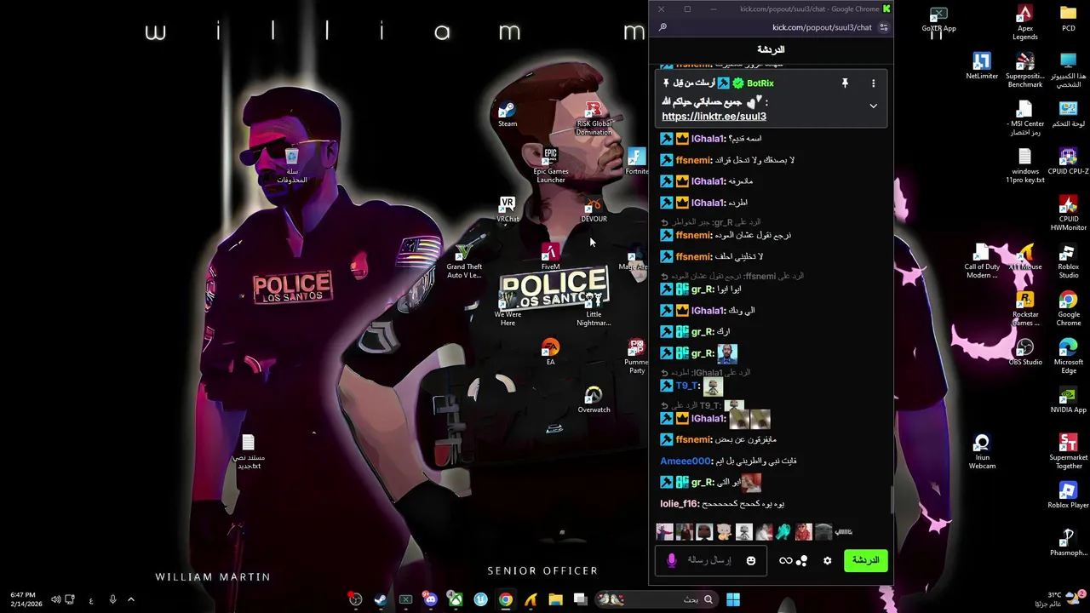
Task: Open the GoXLR App shortcut
Action: point(938,19)
